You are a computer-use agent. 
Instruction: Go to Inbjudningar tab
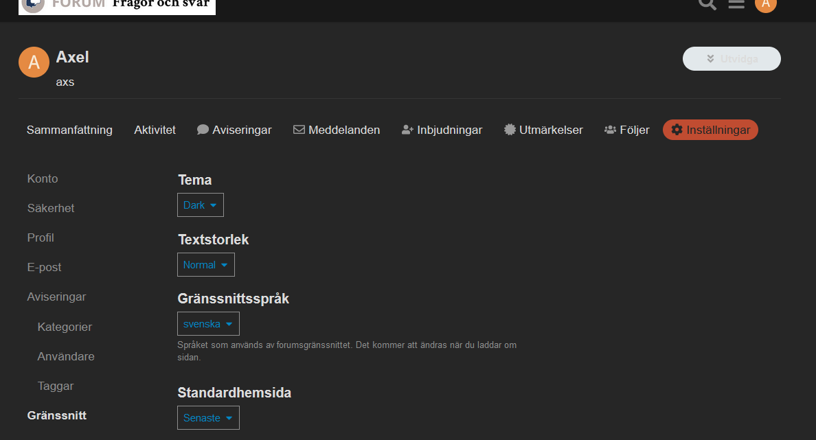pos(442,130)
